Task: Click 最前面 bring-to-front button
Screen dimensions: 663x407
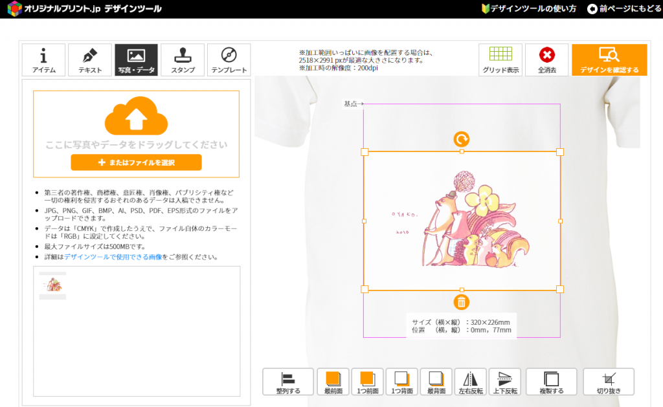Action: [333, 382]
